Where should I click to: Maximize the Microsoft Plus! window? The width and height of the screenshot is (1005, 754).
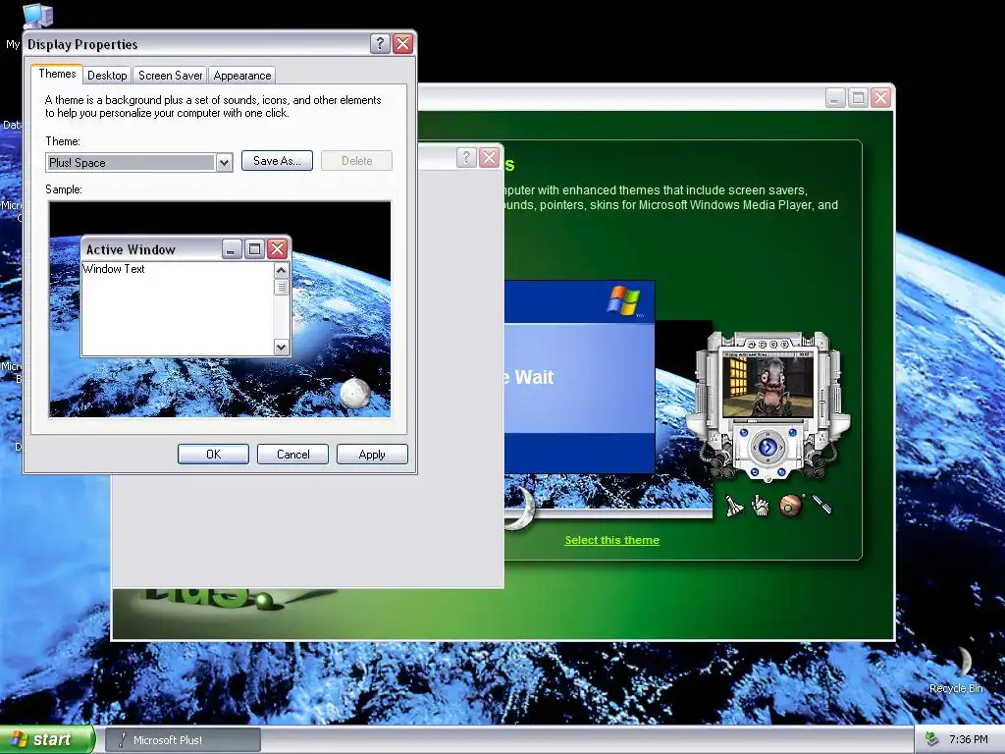tap(858, 98)
